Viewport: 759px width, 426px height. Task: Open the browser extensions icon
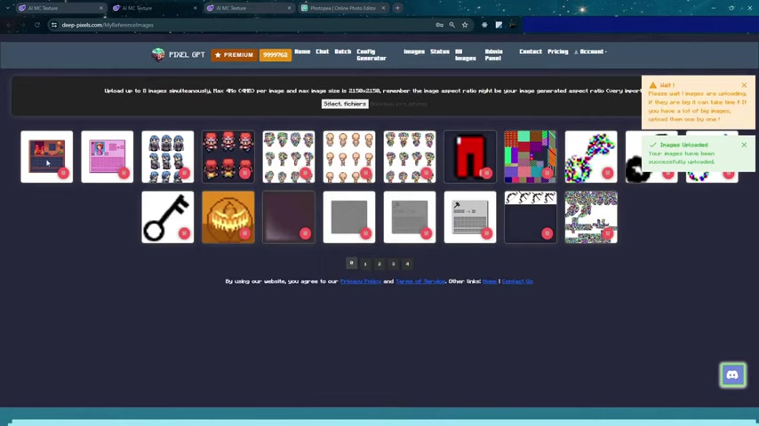click(484, 25)
